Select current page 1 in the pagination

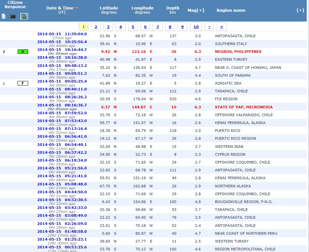click(x=84, y=27)
